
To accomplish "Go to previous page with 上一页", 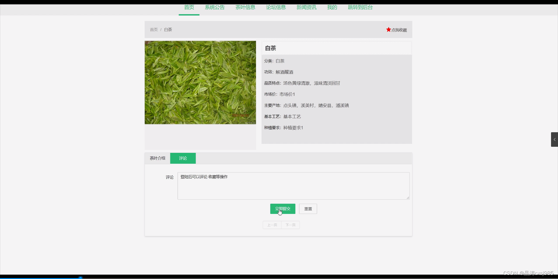I will pyautogui.click(x=272, y=225).
